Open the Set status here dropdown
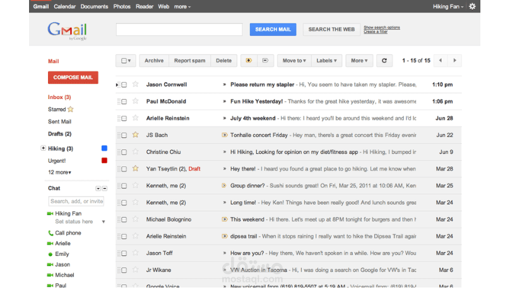The width and height of the screenshot is (505, 290). (104, 222)
